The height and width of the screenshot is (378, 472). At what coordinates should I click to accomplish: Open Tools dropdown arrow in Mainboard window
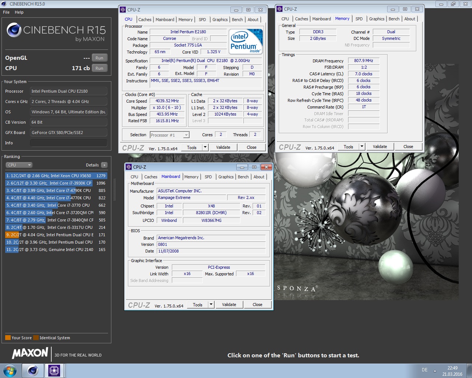tap(211, 305)
